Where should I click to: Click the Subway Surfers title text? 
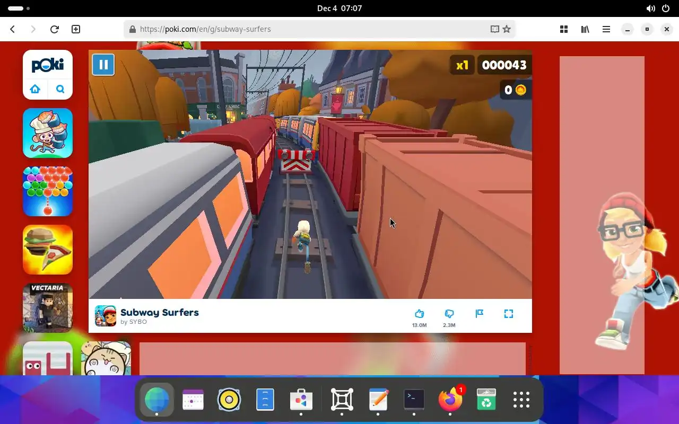point(160,312)
